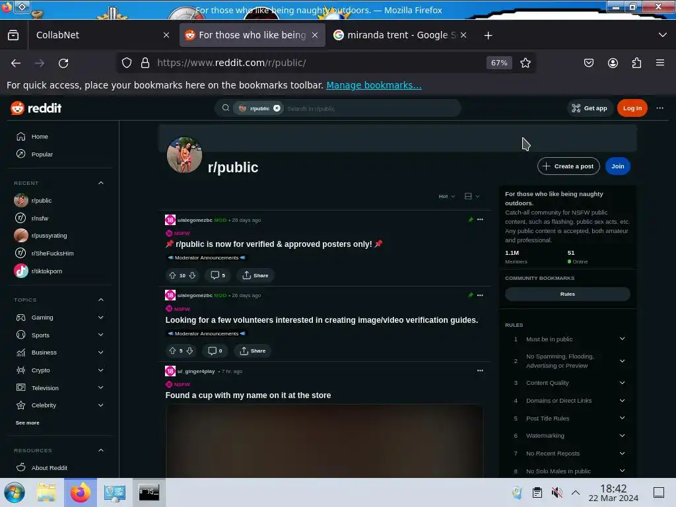
Task: Open the Hot sort dropdown
Action: coord(447,197)
